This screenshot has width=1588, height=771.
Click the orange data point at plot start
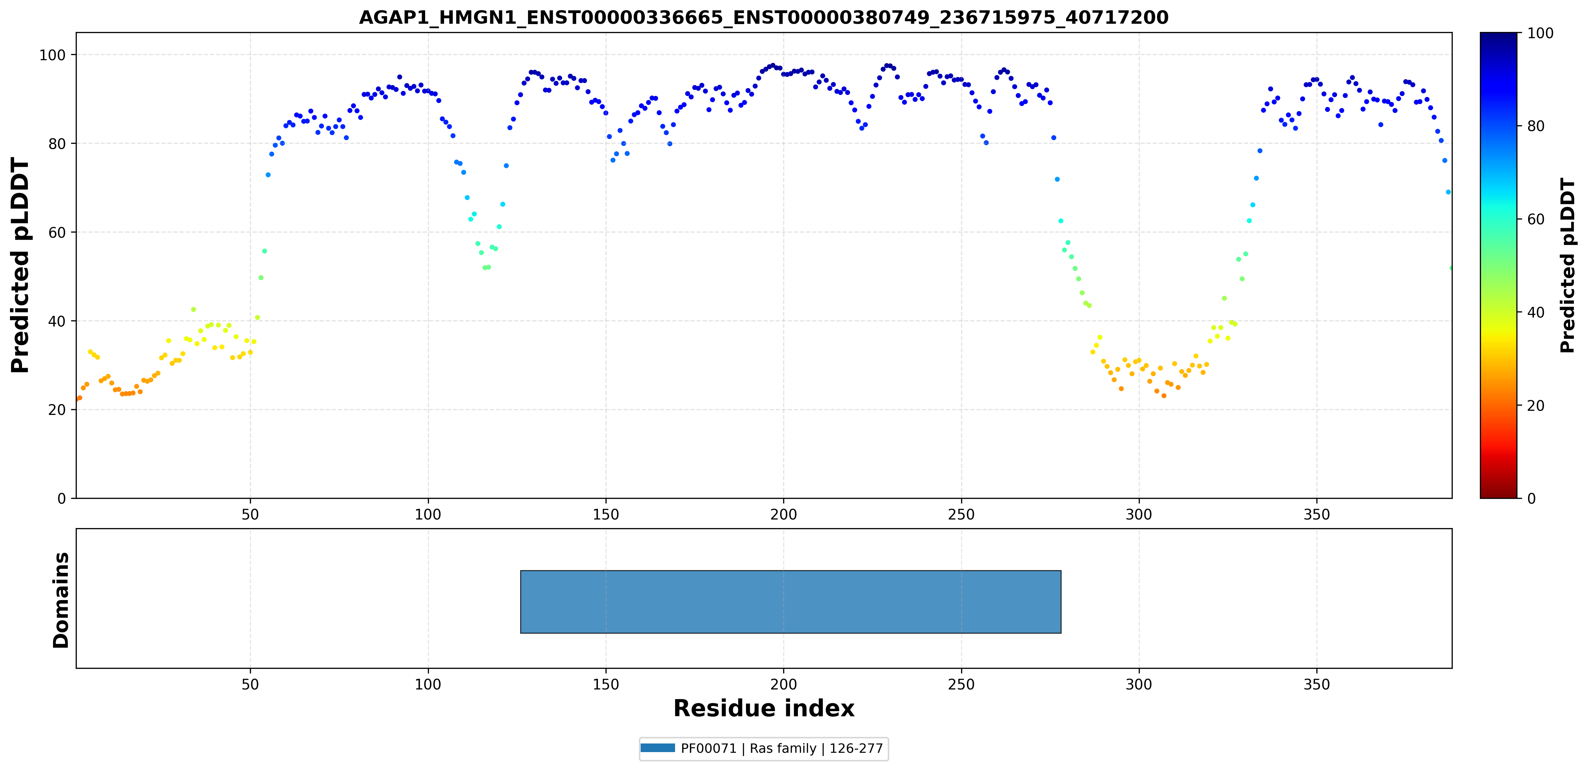coord(79,398)
